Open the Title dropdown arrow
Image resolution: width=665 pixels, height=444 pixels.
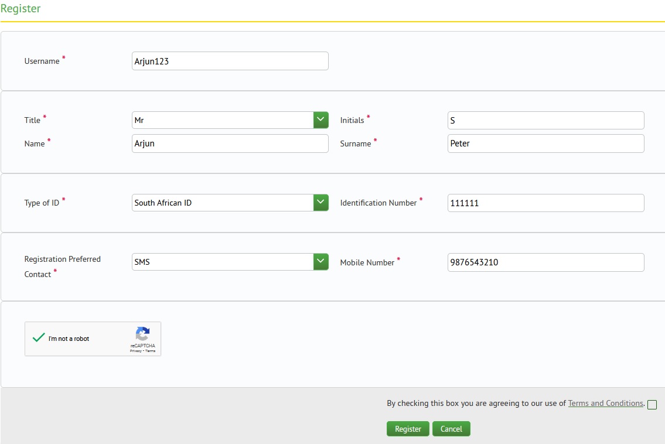pyautogui.click(x=320, y=120)
